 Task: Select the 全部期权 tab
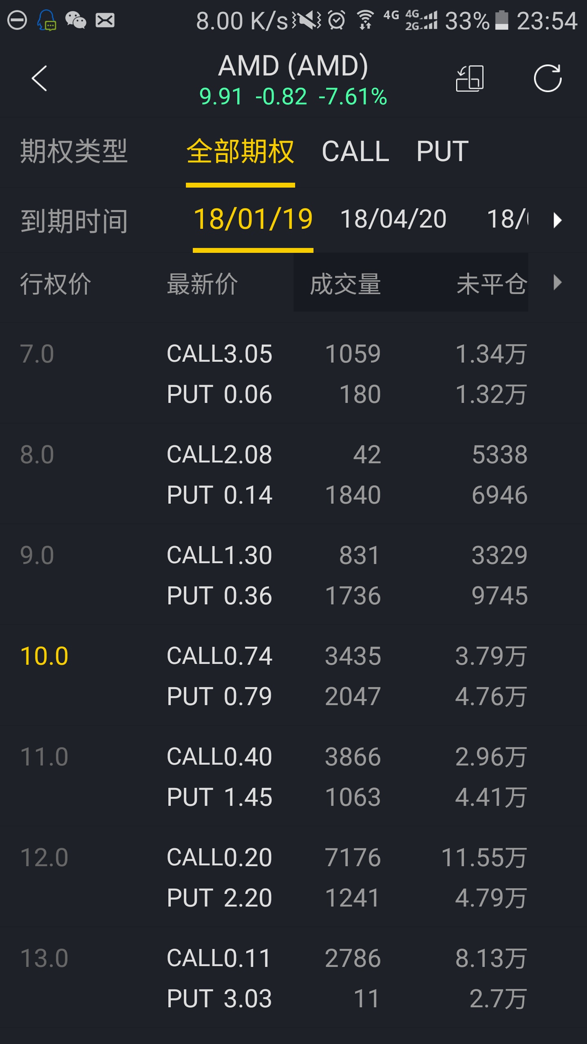pyautogui.click(x=240, y=152)
